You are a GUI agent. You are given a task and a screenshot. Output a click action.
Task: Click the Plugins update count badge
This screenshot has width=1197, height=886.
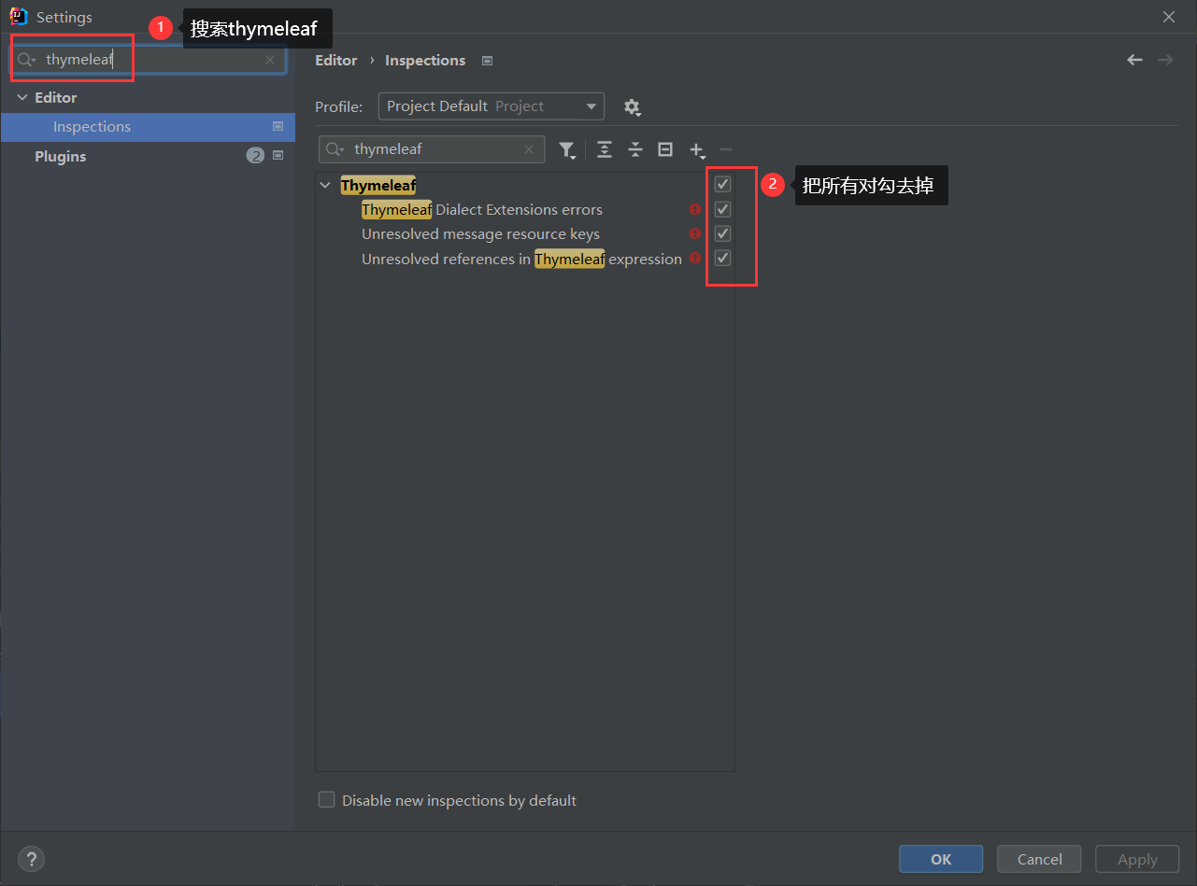point(255,156)
